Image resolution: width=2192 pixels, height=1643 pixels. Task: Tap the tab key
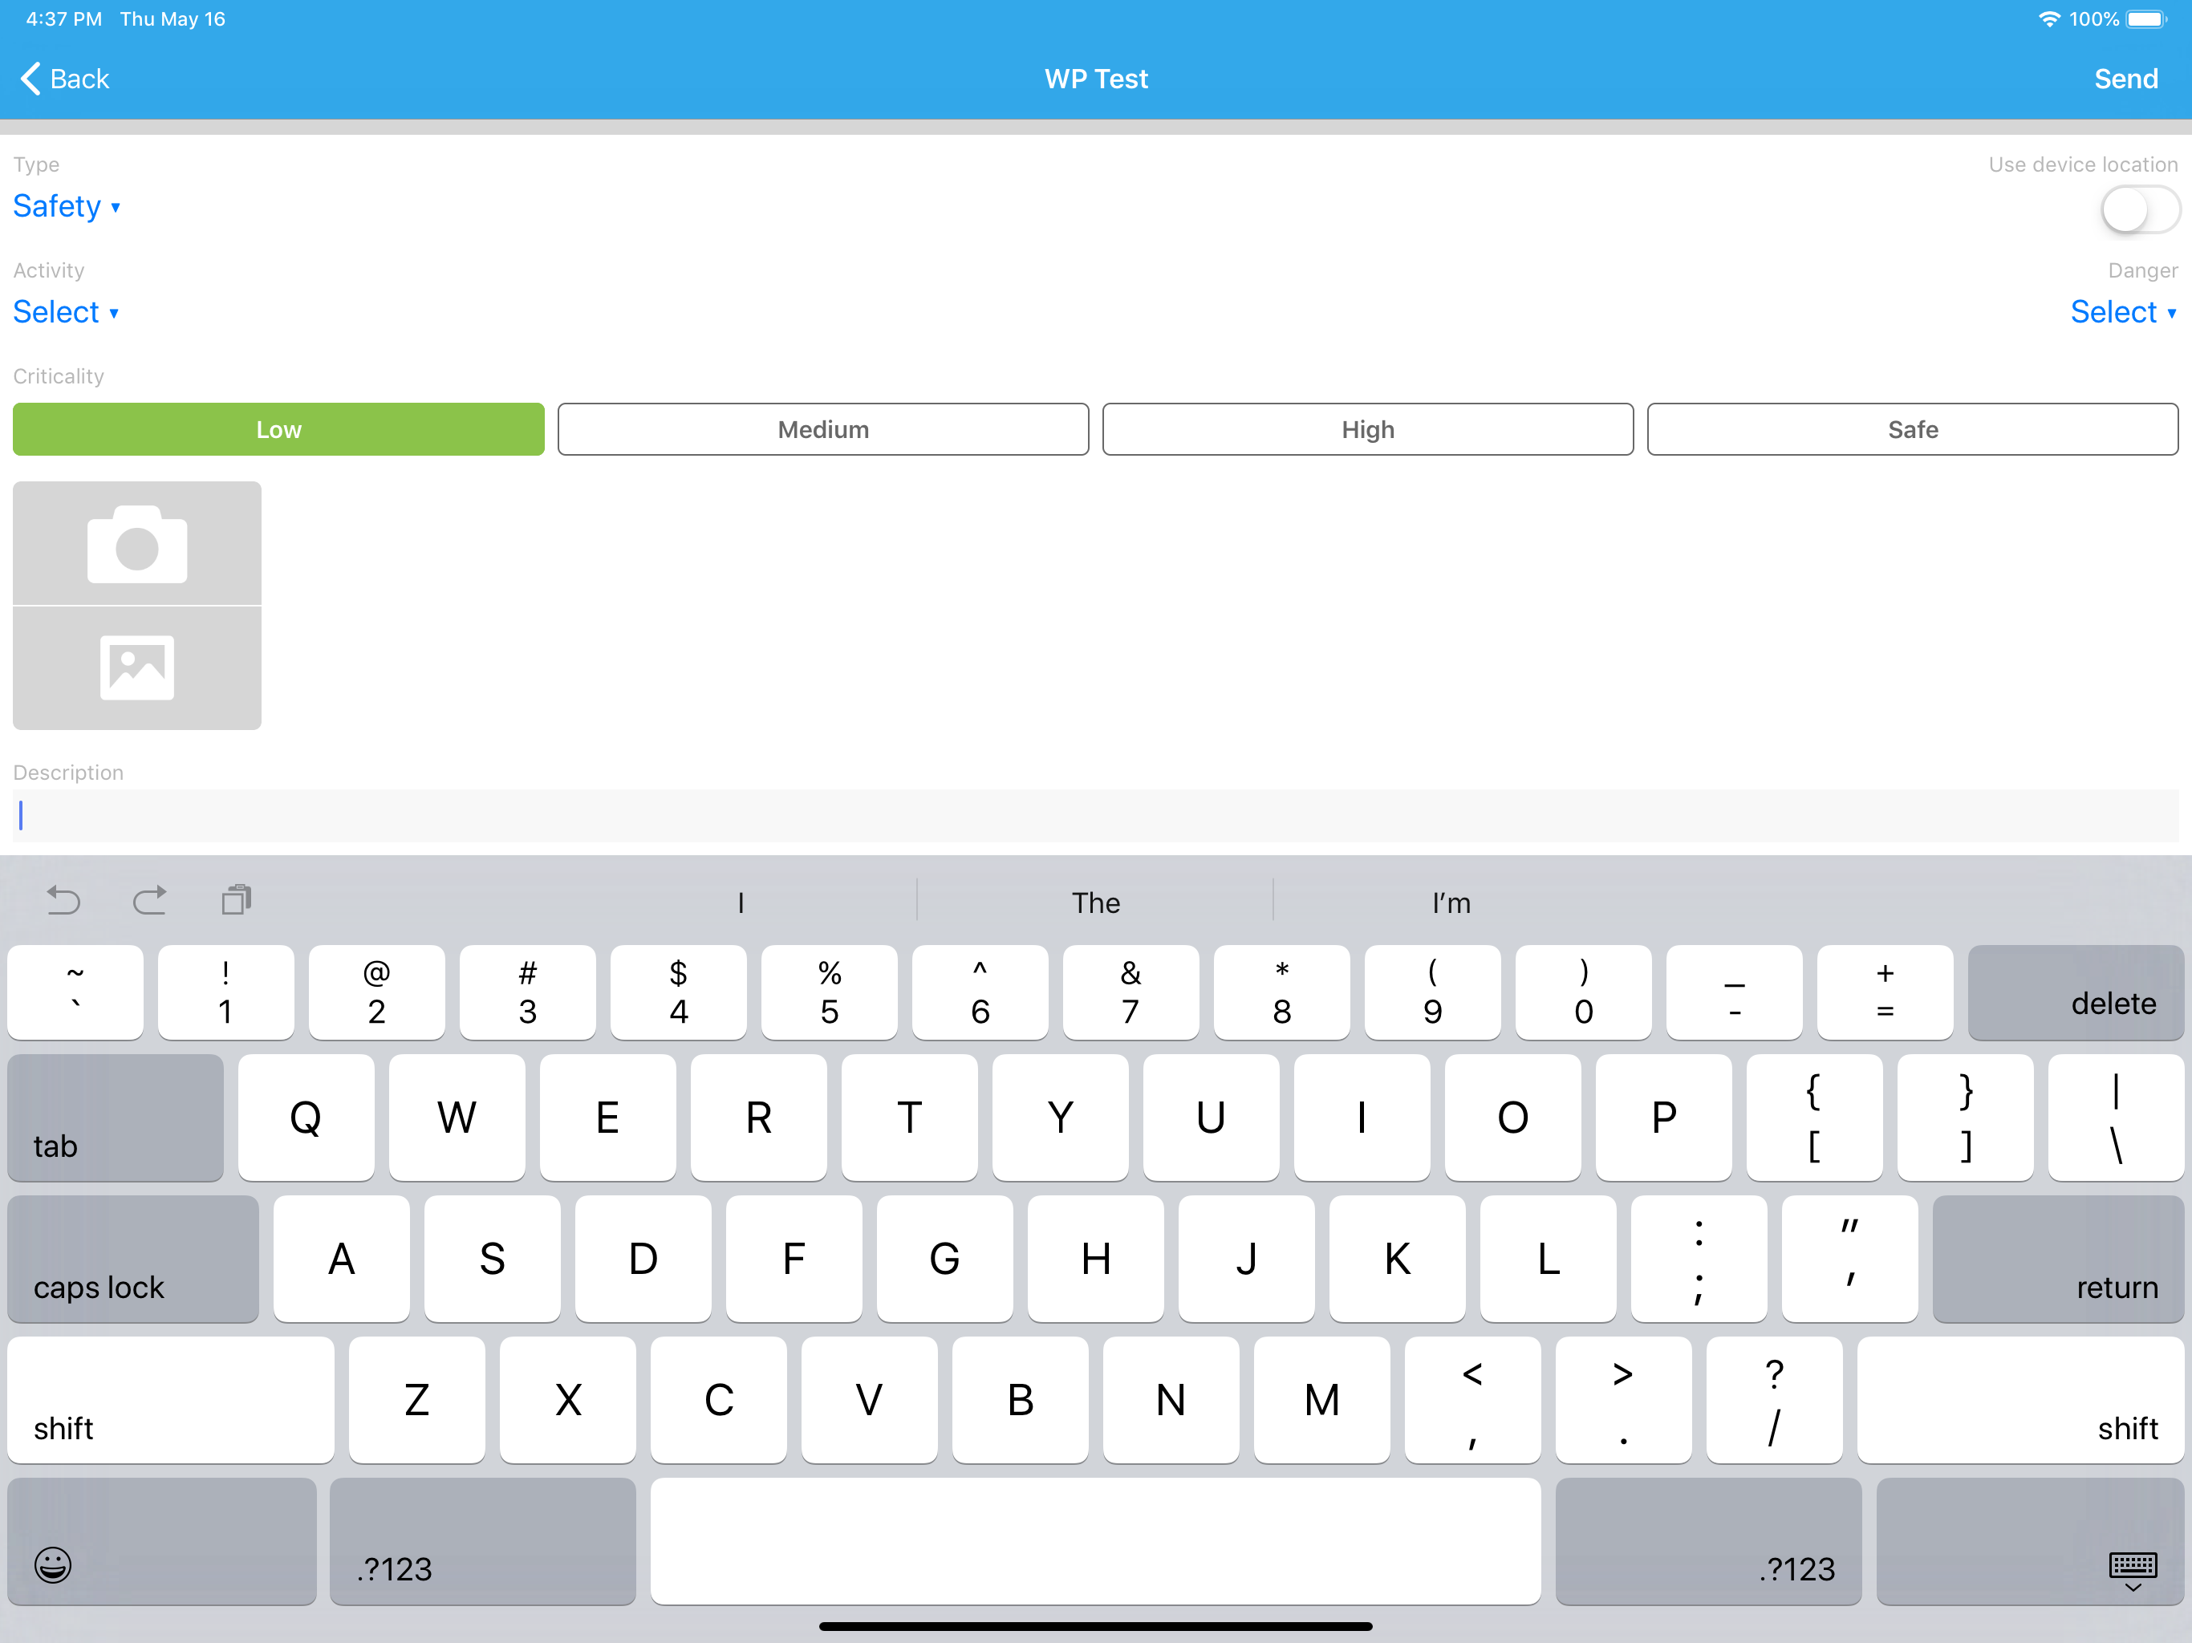click(115, 1118)
